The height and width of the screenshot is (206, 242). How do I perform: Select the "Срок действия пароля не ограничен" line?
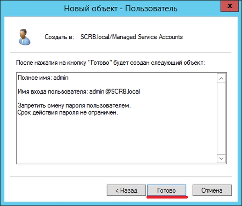(x=68, y=112)
